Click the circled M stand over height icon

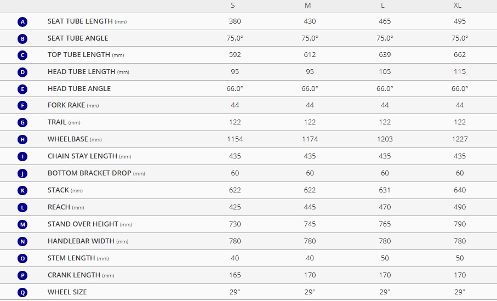click(x=22, y=225)
